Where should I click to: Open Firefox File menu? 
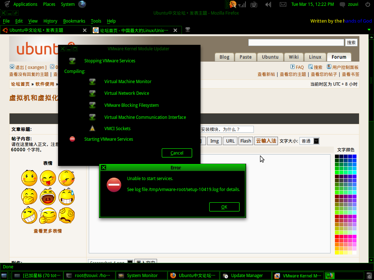click(x=6, y=21)
